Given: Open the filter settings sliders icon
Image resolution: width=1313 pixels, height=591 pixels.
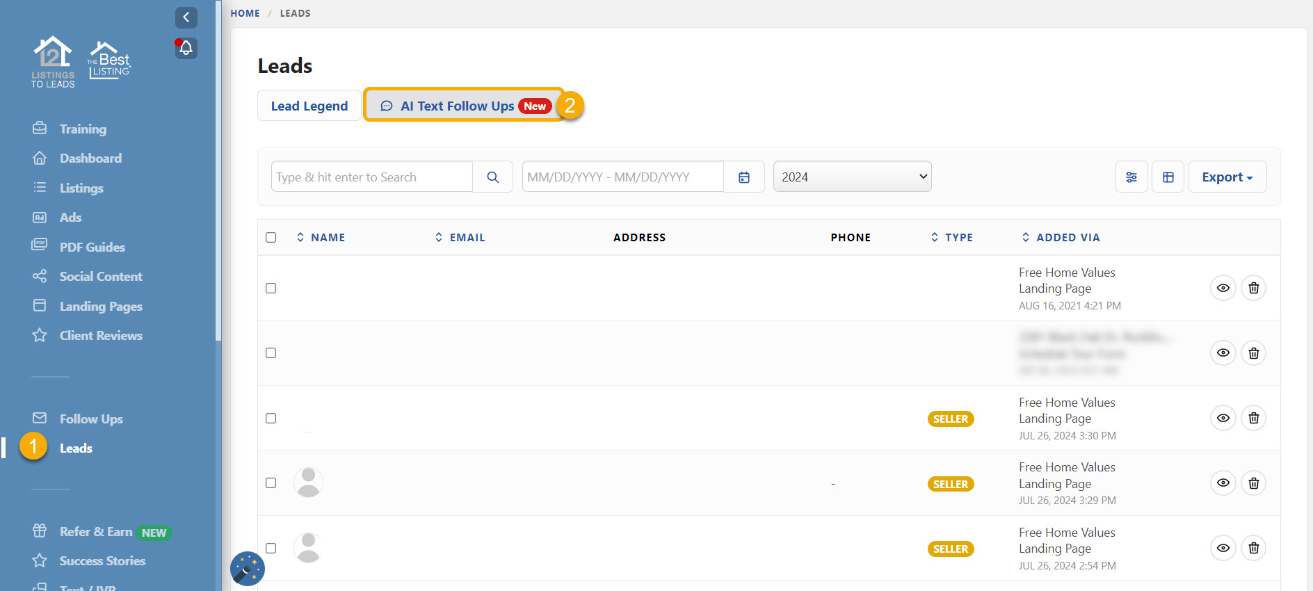Looking at the screenshot, I should (1131, 177).
